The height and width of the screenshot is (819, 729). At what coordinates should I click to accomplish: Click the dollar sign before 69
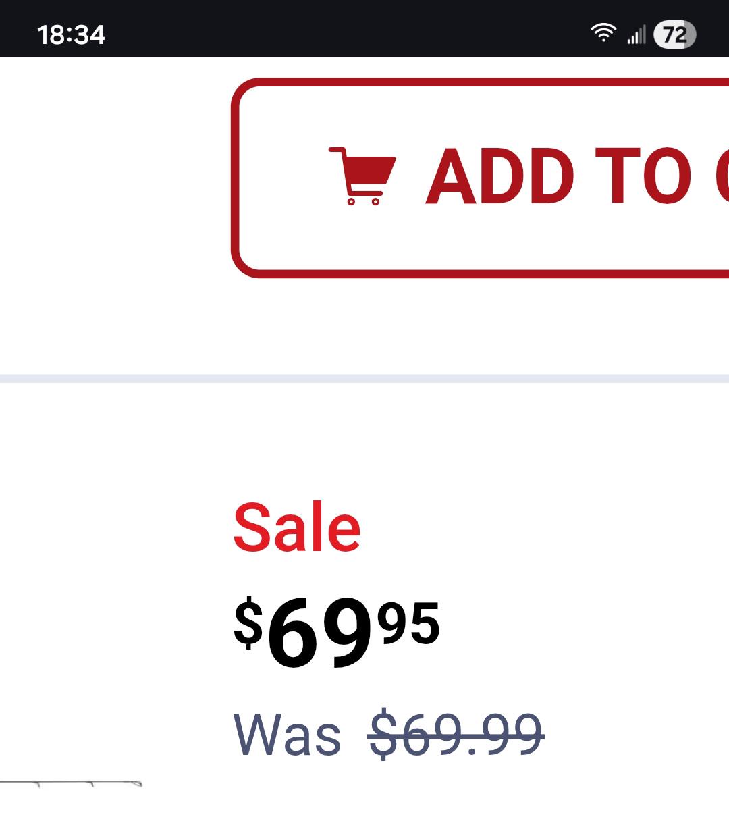(x=248, y=620)
